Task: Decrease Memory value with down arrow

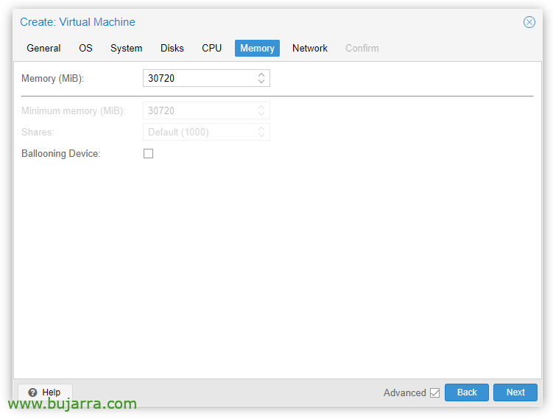Action: coord(261,82)
